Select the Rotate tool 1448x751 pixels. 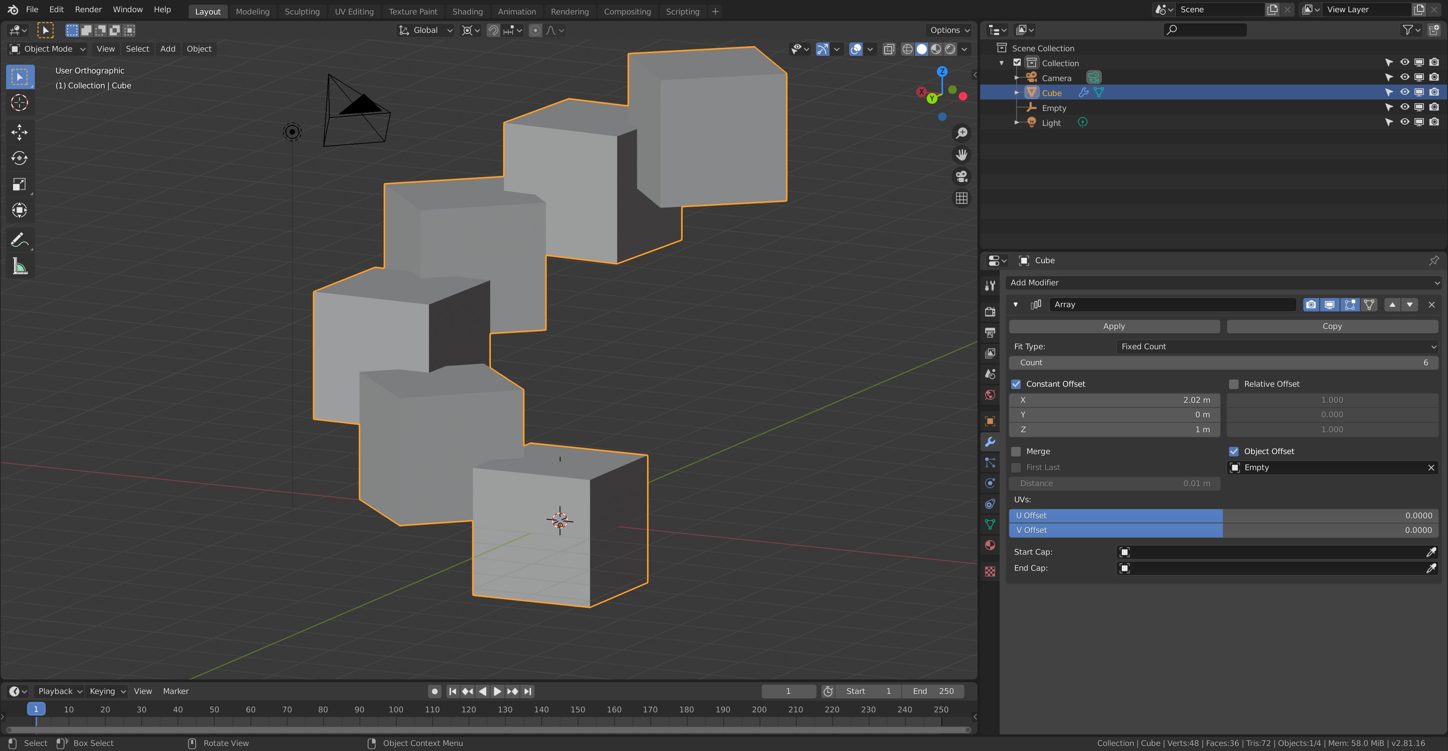(x=19, y=158)
